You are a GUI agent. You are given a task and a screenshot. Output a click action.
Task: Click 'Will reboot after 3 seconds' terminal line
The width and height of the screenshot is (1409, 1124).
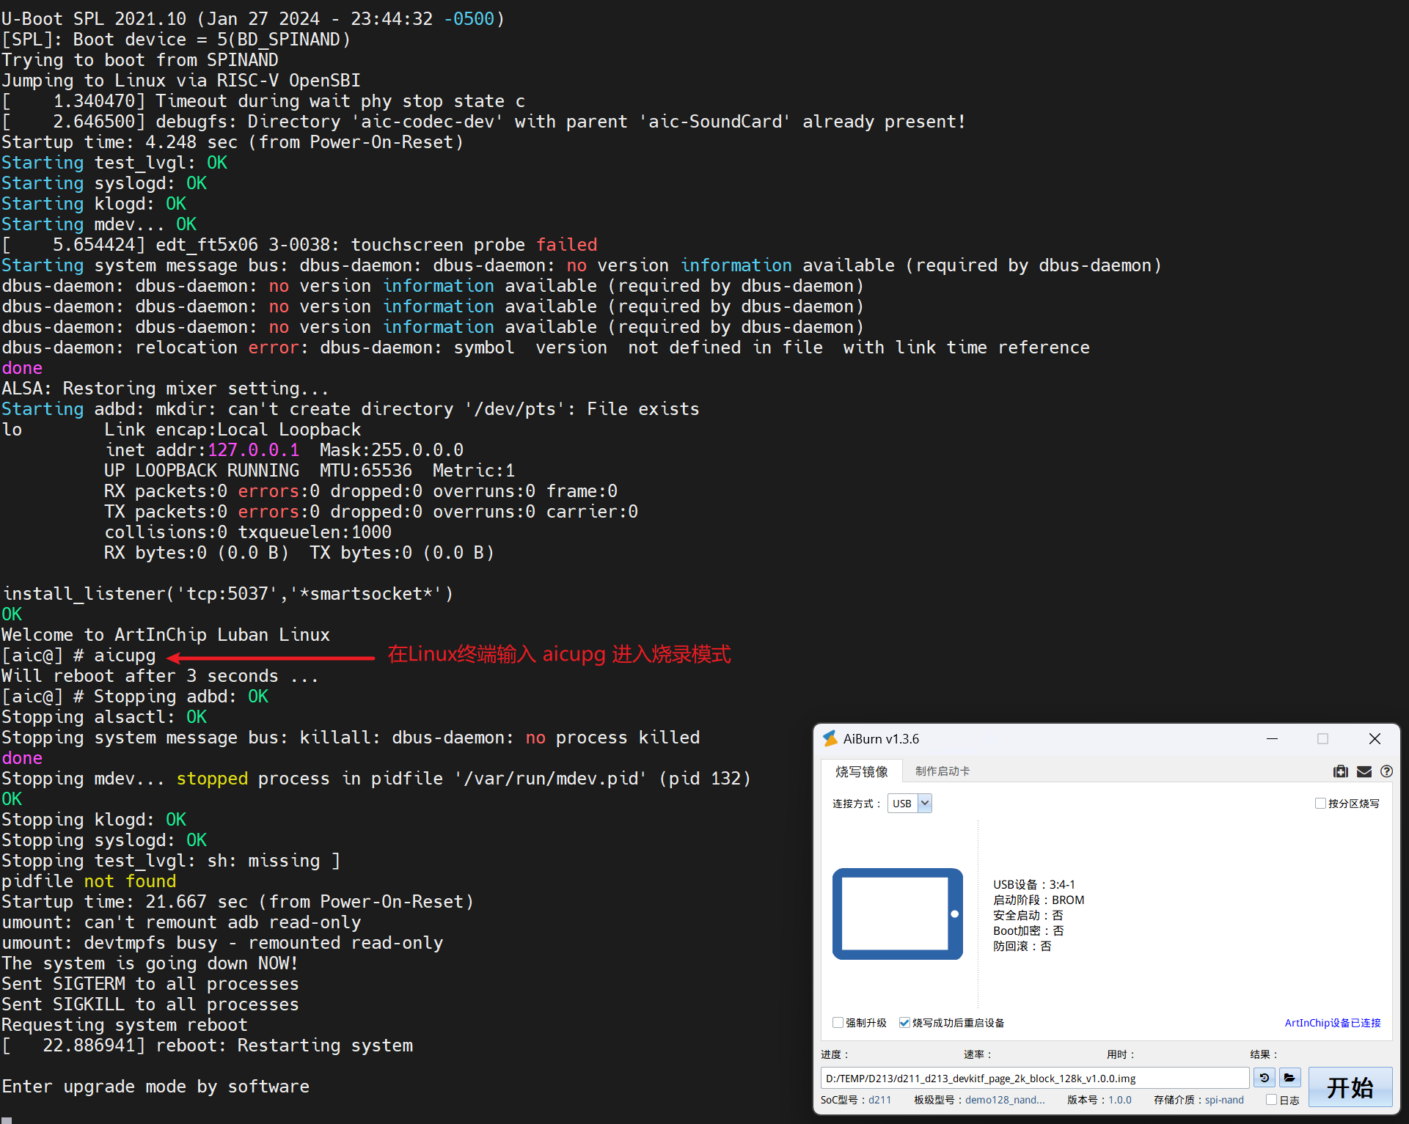click(160, 676)
